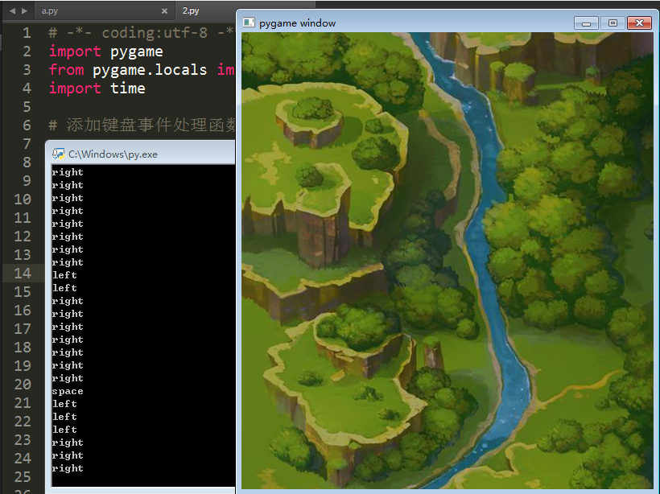
Task: Click the pygame window title bar text
Action: click(x=297, y=23)
